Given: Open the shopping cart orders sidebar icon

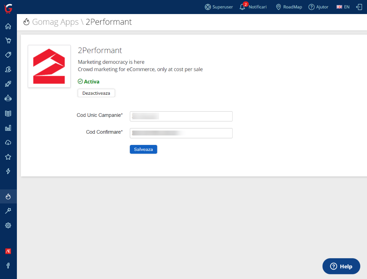Looking at the screenshot, I should (x=8, y=41).
